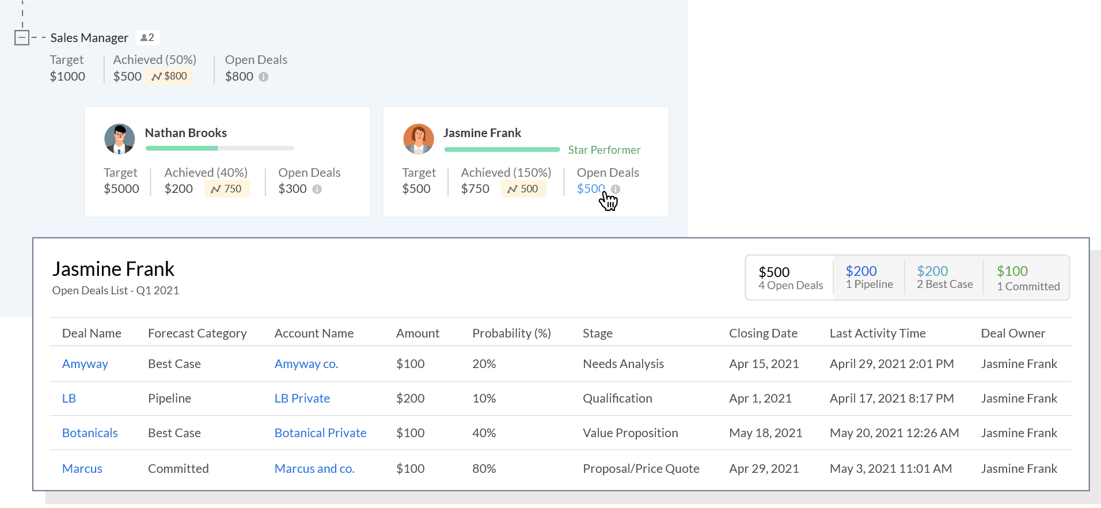Open Jasmine Frank's $500 open deals link
Viewport: 1101px width, 508px height.
click(590, 188)
